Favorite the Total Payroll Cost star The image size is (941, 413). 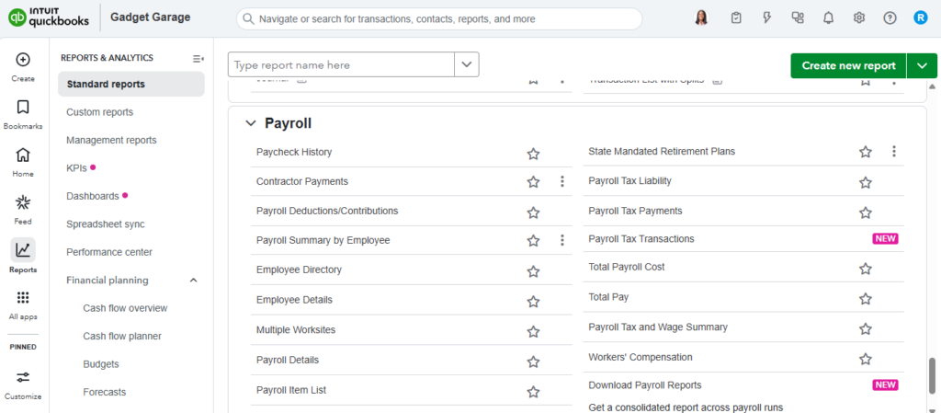click(866, 269)
